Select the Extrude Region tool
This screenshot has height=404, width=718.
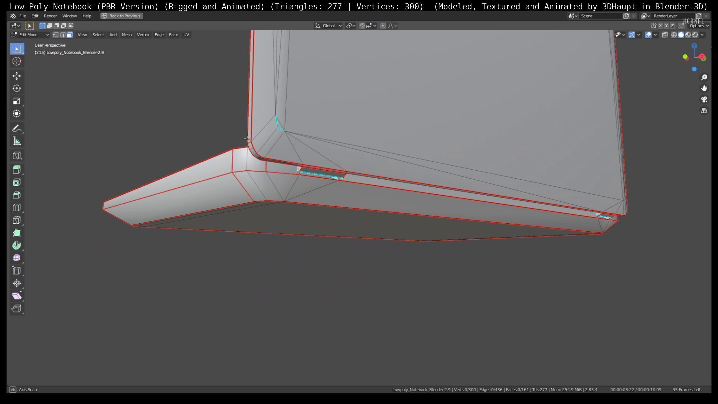17,170
